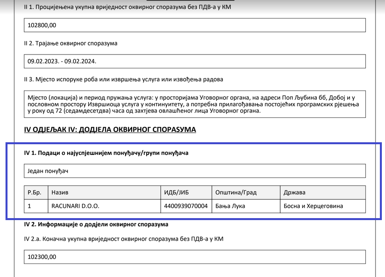The image size is (385, 277).
Task: Click label 'IV 2.а. Коначна укупна вриједност'
Action: [x=124, y=239]
